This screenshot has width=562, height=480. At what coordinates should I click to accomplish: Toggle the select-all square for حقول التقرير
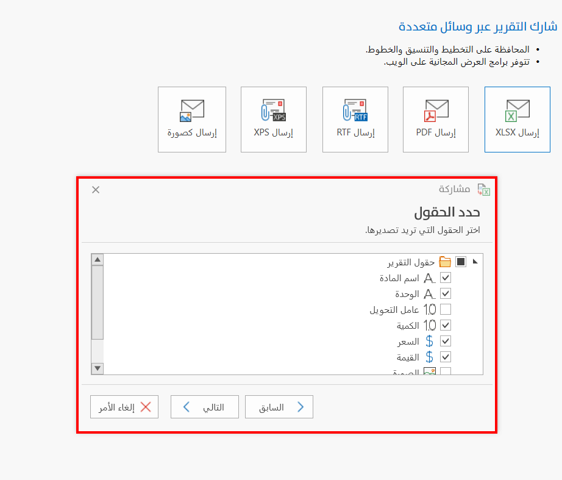pos(461,261)
